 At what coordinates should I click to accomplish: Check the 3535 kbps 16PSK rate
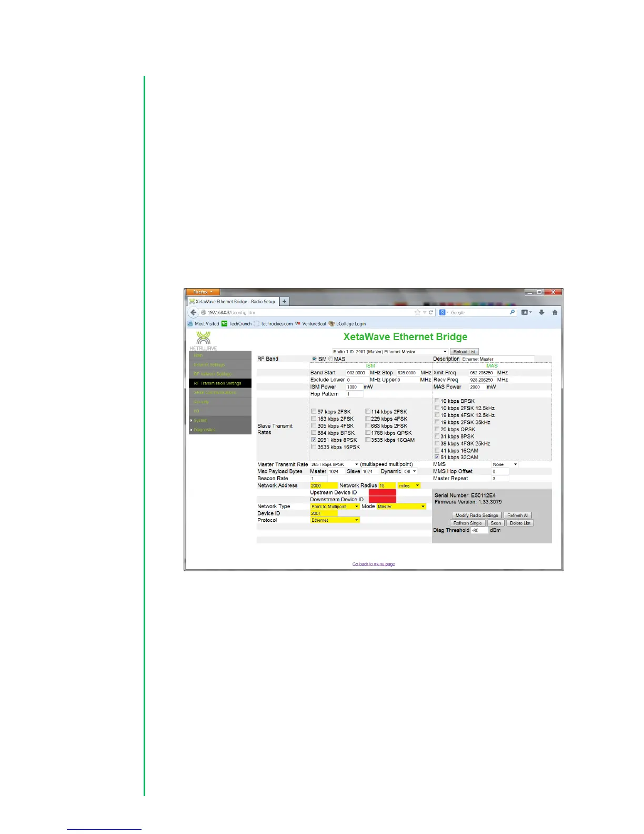[314, 447]
